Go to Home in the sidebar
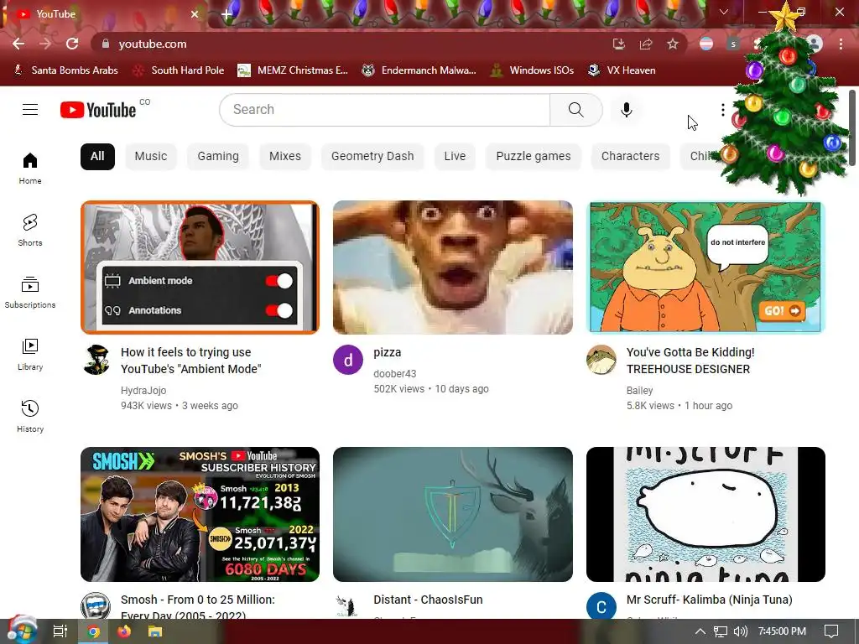Viewport: 859px width, 644px height. click(30, 168)
